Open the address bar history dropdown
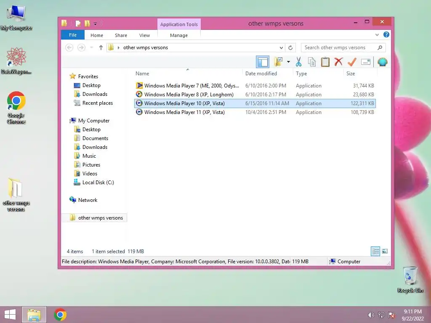 (x=281, y=48)
